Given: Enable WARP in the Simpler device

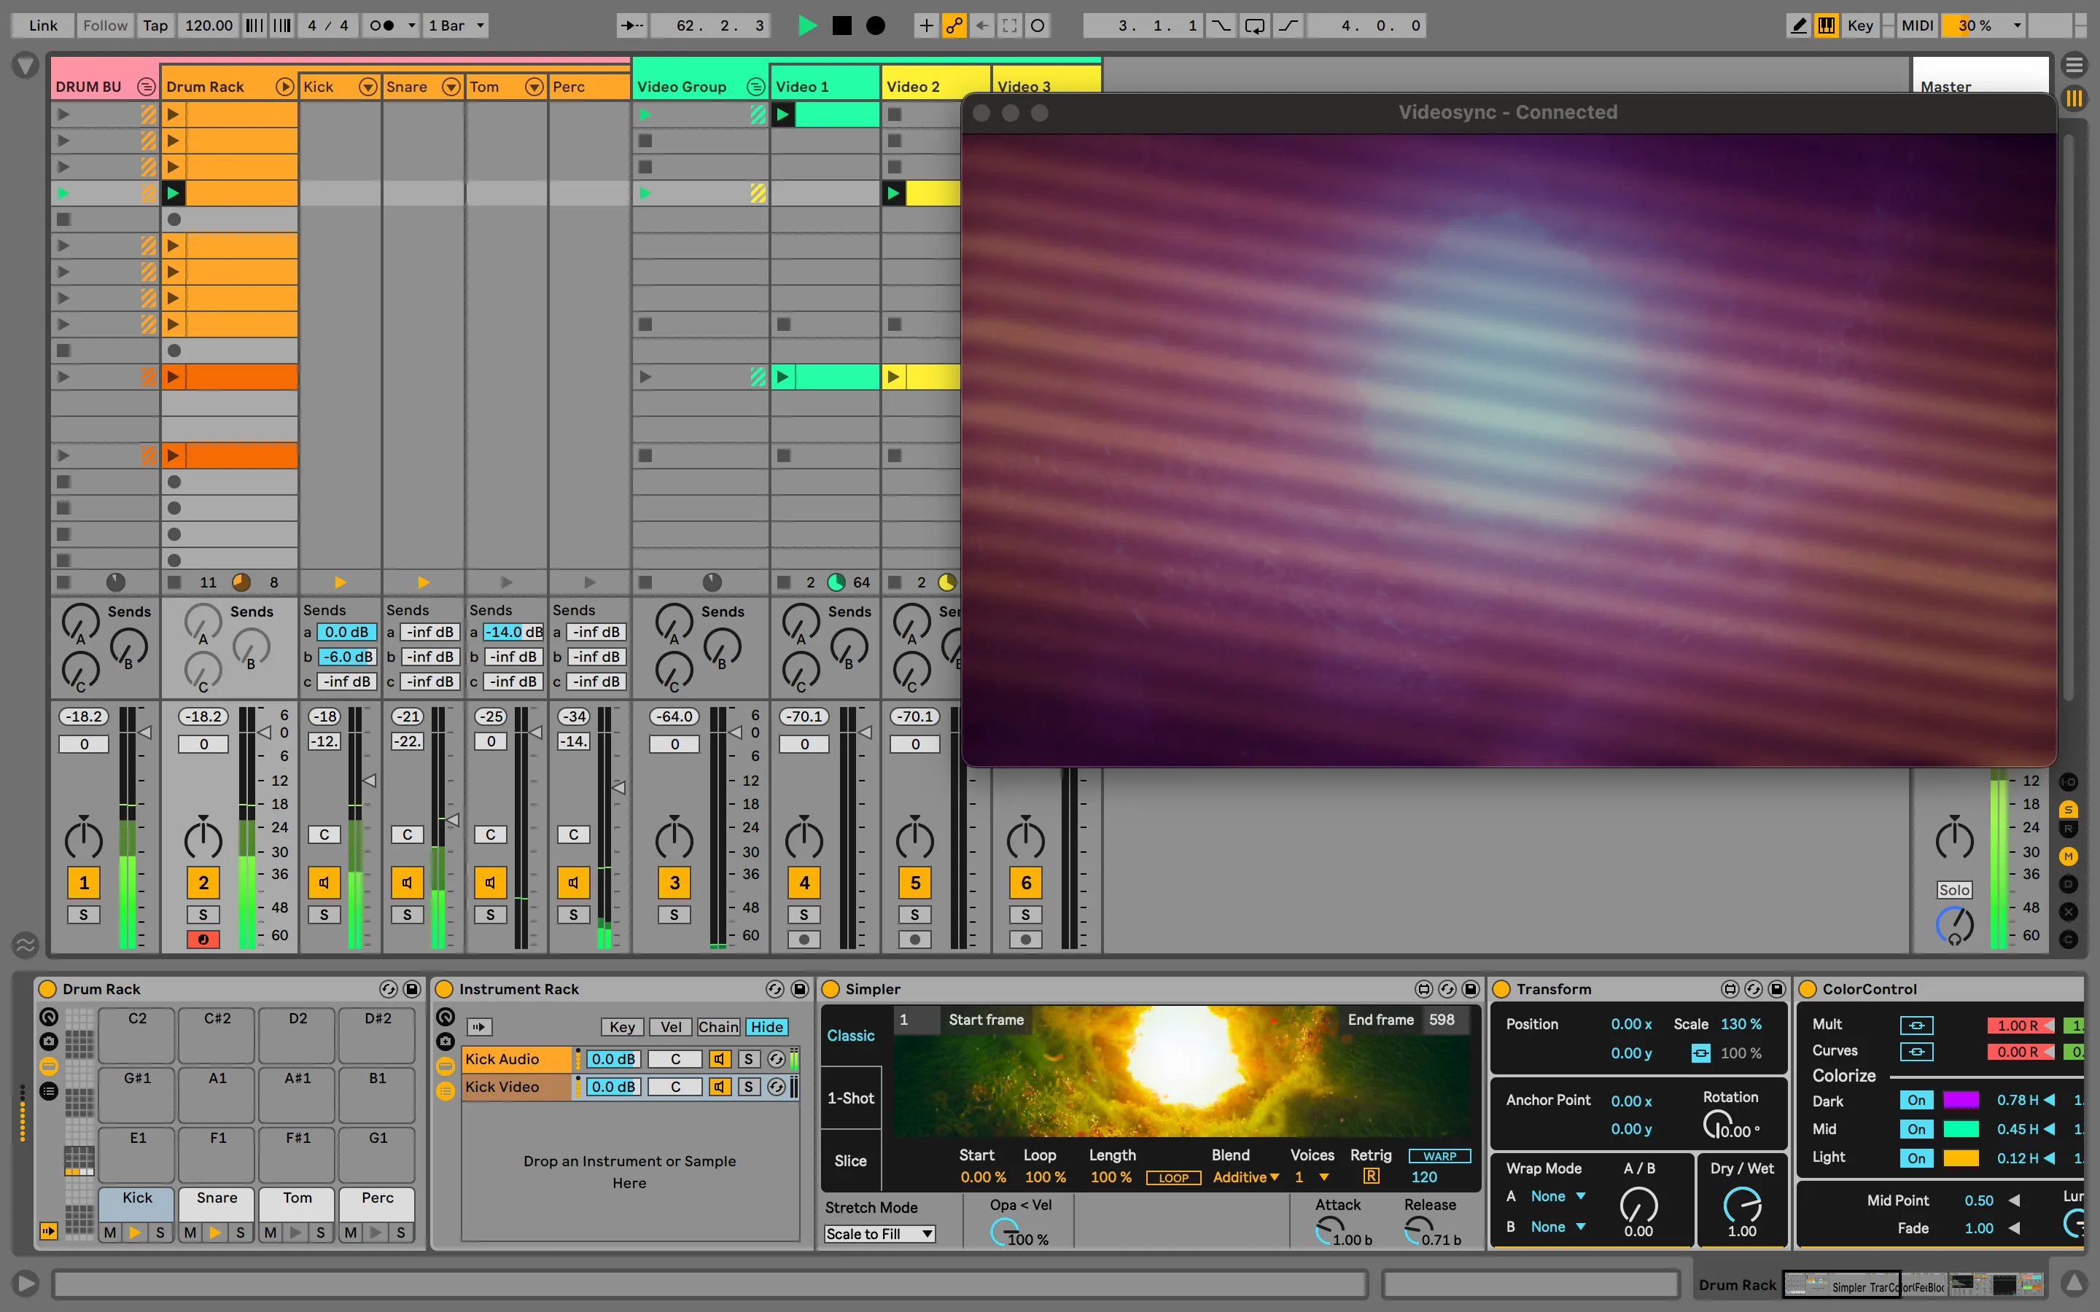Looking at the screenshot, I should 1438,1155.
